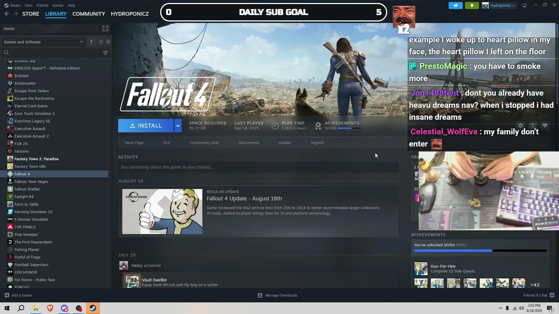Open the Games menu
Viewport: 559px width, 314px height.
point(58,5)
